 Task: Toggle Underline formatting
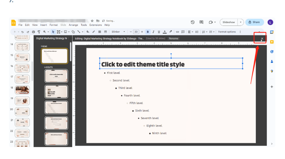[159, 32]
